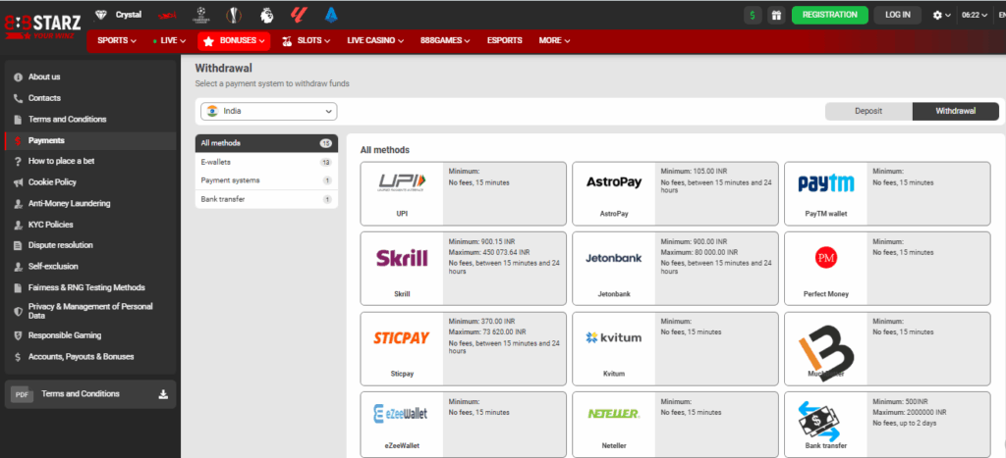Filter by E-wallets

tap(266, 162)
